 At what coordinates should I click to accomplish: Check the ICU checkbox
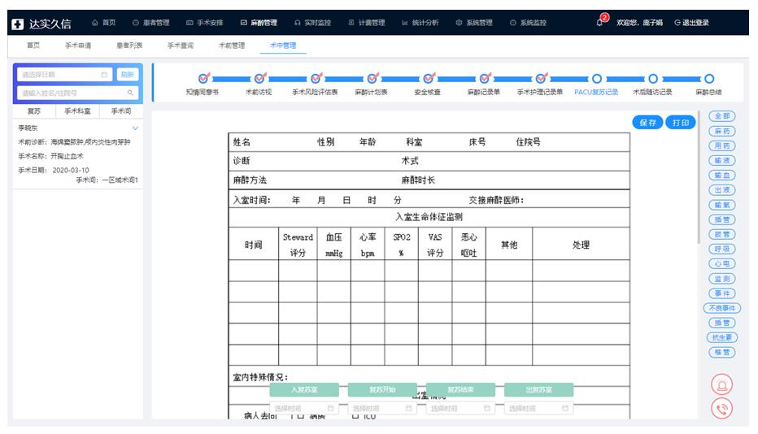click(x=355, y=416)
